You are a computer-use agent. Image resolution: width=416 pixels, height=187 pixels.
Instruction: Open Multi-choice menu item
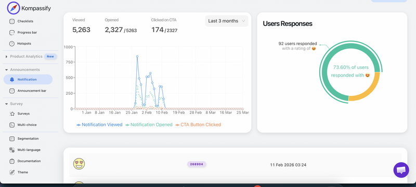point(27,125)
